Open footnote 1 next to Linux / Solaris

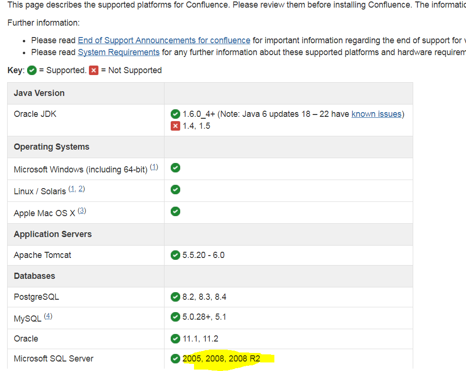(72, 189)
